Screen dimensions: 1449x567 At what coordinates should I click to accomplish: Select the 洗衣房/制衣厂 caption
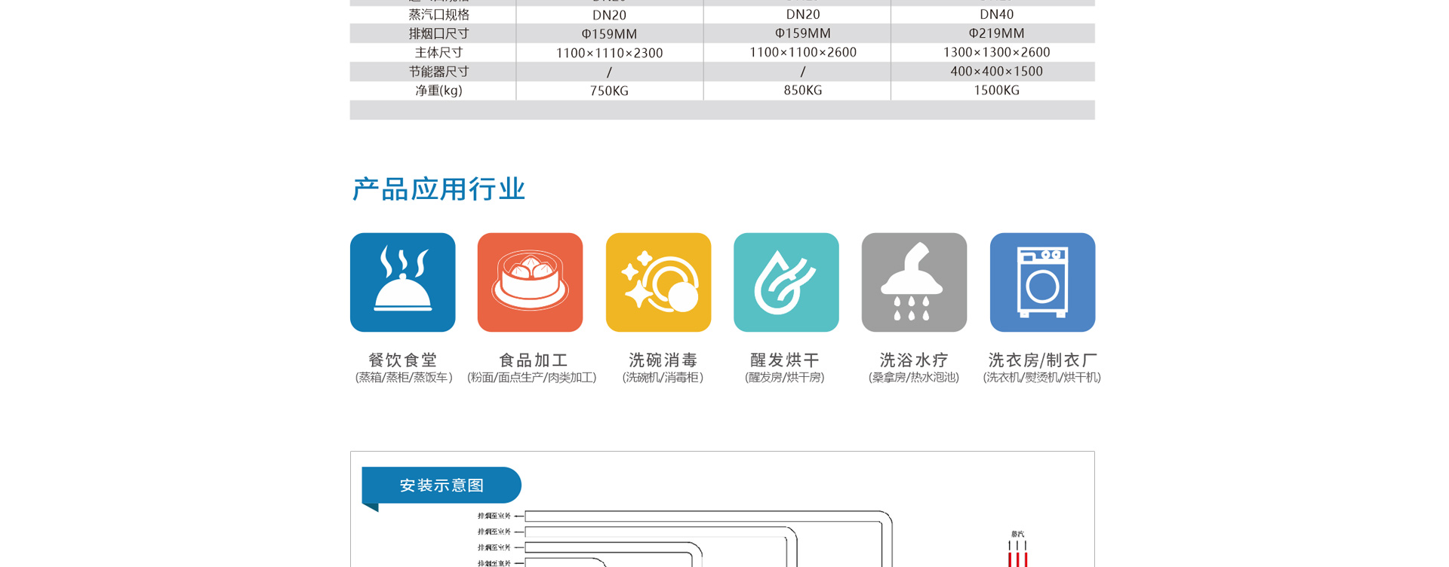[x=1042, y=360]
